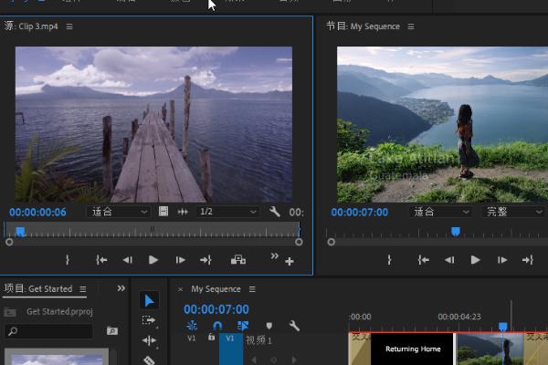Expand the Source monitor transport overflow chevrons

coord(275,256)
